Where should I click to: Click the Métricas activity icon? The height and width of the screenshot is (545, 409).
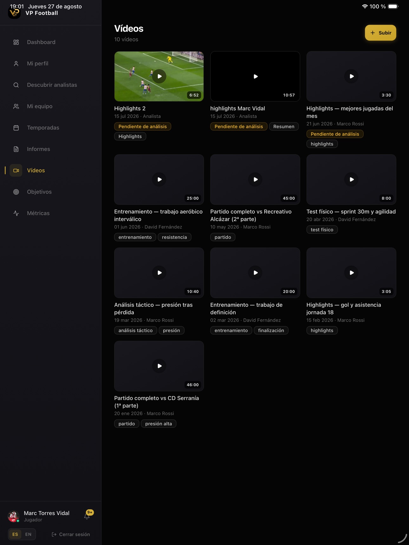pos(16,213)
